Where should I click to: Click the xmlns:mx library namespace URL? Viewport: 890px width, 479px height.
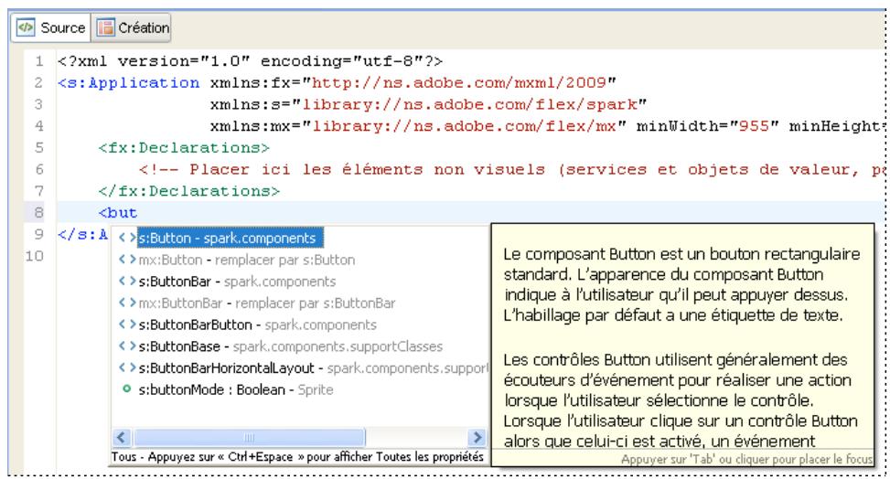pyautogui.click(x=465, y=126)
